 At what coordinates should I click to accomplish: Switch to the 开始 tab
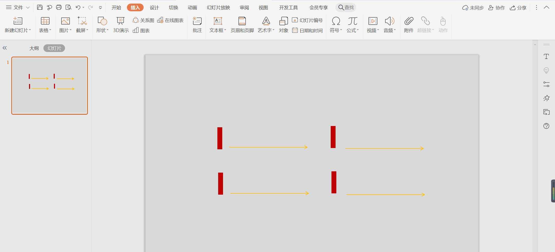coord(116,8)
